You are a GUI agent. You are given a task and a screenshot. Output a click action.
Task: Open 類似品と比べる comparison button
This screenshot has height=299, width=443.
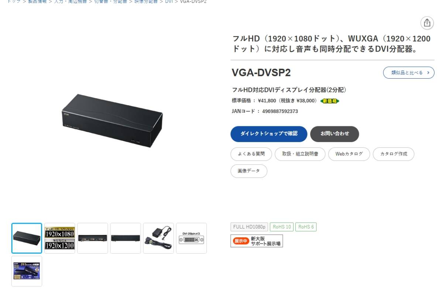tap(409, 73)
